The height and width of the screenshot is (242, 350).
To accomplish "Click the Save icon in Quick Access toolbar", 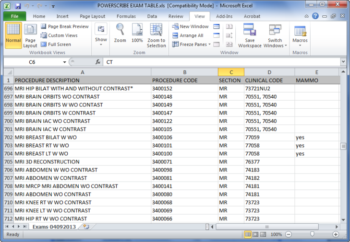I will tap(18, 6).
